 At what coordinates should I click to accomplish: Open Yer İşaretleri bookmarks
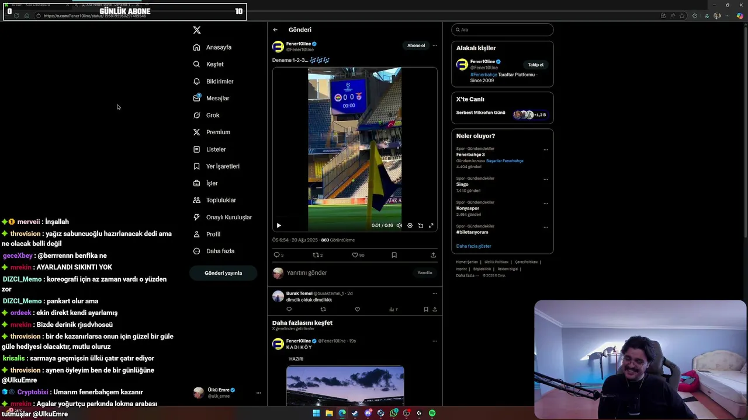(x=216, y=166)
